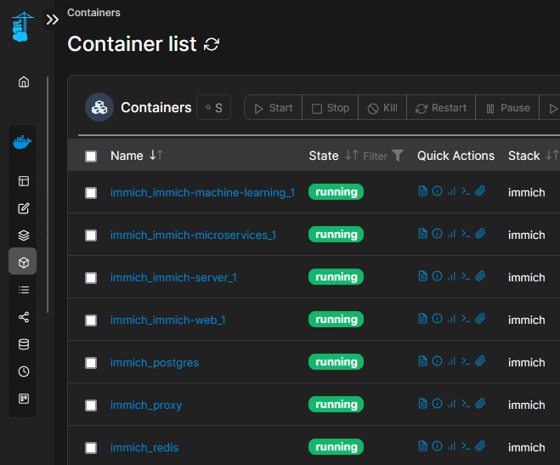
Task: Attach to immich_immich-server_1 paperclip icon
Action: coord(480,276)
